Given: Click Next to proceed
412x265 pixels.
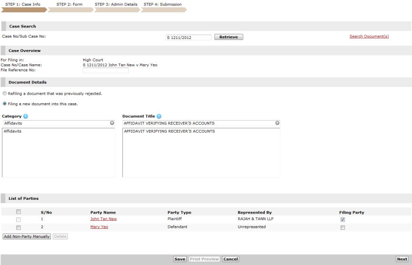Looking at the screenshot, I should (402, 259).
